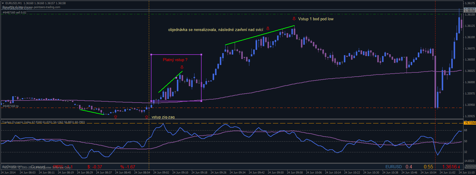Click the 'Vstup 1 bod pod low' label

pos(316,19)
